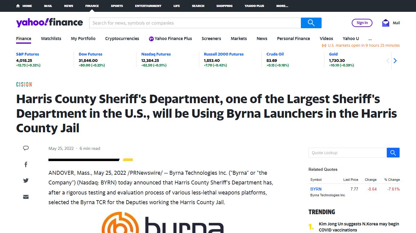This screenshot has height=233, width=416.
Task: Click the next ticker arrow
Action: (x=395, y=61)
